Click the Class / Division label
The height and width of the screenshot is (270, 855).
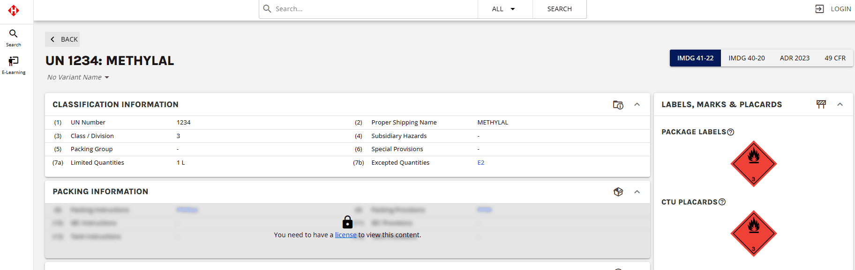click(x=92, y=136)
